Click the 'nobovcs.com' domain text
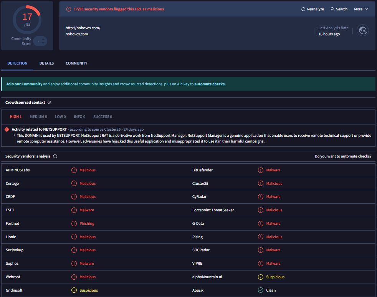377x297 pixels. coord(77,34)
